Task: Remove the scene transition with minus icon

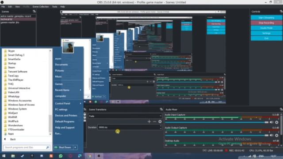Action: (154, 122)
